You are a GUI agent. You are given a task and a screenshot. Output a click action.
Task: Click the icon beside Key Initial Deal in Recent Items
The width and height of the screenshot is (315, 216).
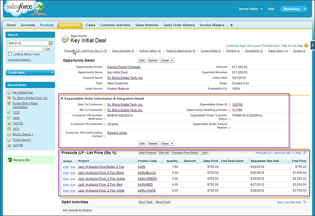pos(9,92)
